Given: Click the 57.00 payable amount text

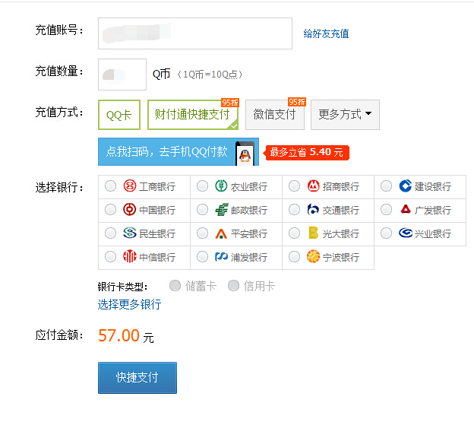Looking at the screenshot, I should (118, 335).
